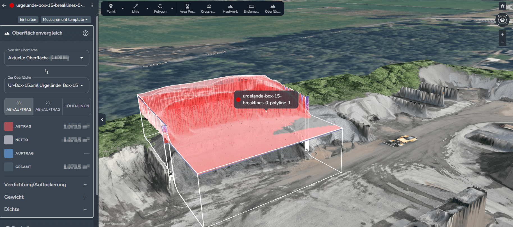The height and width of the screenshot is (227, 513).
Task: Click the red ABTRAG color swatch
Action: coord(9,126)
